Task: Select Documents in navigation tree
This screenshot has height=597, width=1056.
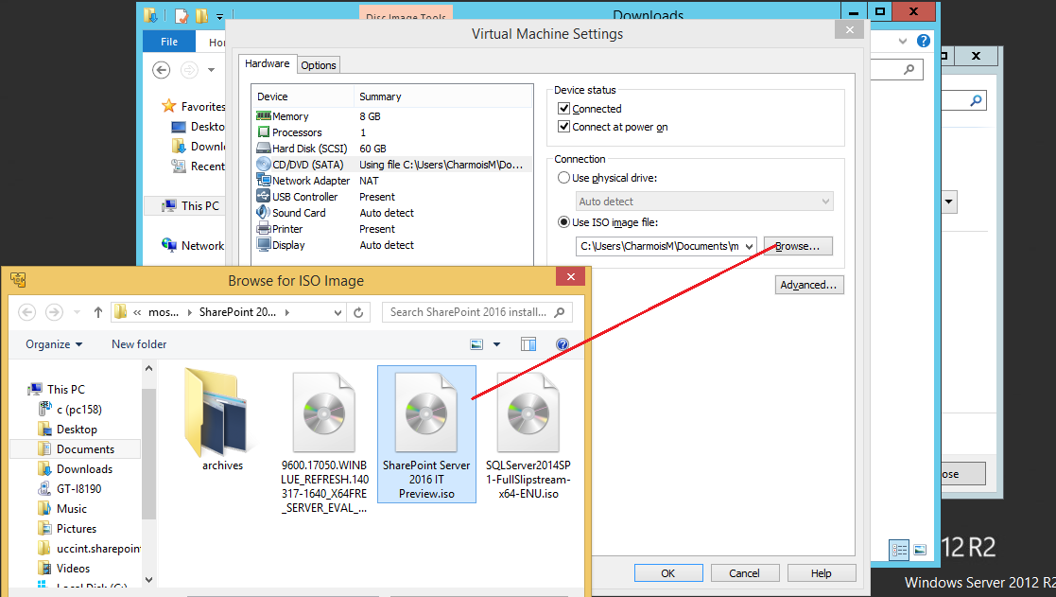Action: (x=76, y=449)
